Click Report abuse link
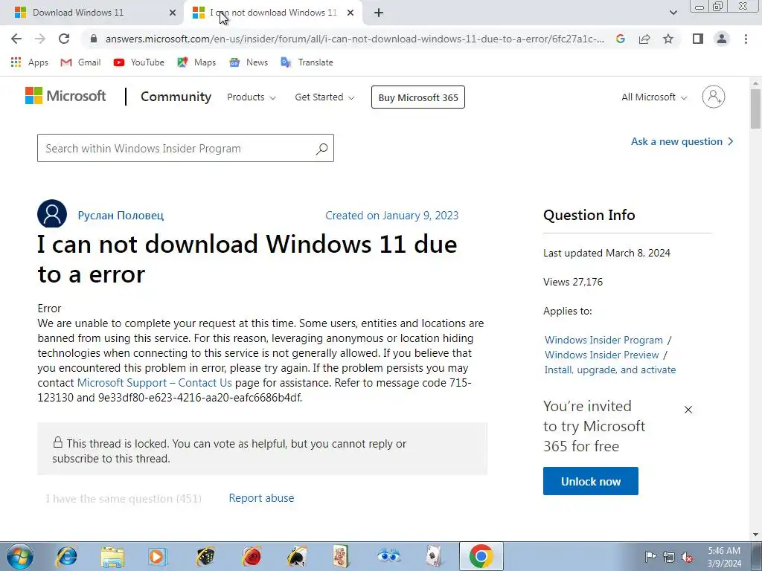 coord(261,498)
